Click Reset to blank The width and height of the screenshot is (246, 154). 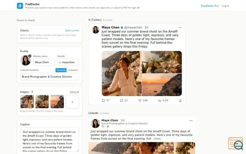pyautogui.click(x=26, y=20)
